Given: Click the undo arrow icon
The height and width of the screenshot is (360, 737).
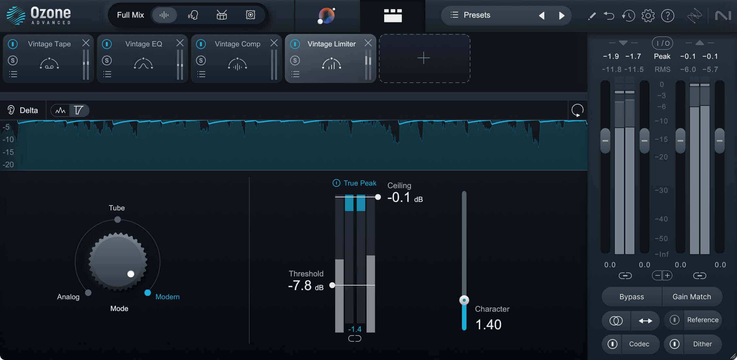Looking at the screenshot, I should (609, 15).
